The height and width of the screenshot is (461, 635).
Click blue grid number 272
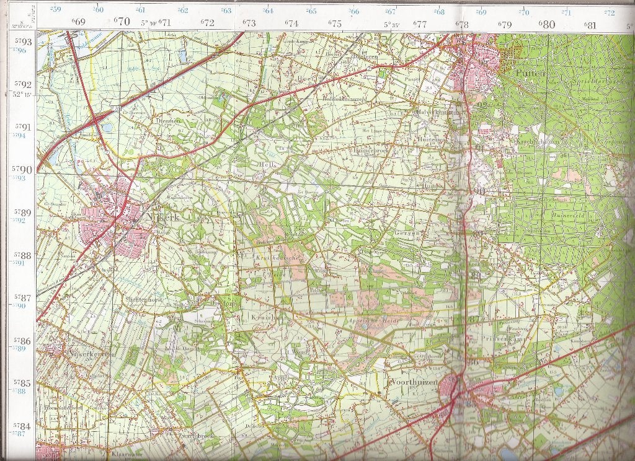609,12
